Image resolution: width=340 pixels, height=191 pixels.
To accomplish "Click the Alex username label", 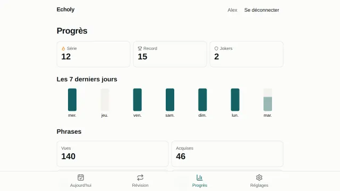I will [232, 10].
